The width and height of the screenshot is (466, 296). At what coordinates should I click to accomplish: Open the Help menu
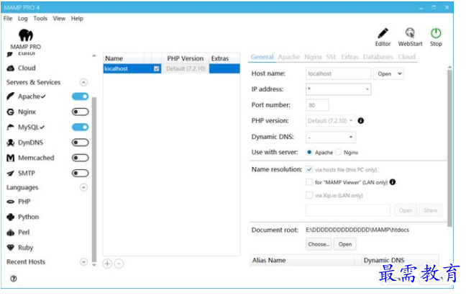click(x=77, y=19)
